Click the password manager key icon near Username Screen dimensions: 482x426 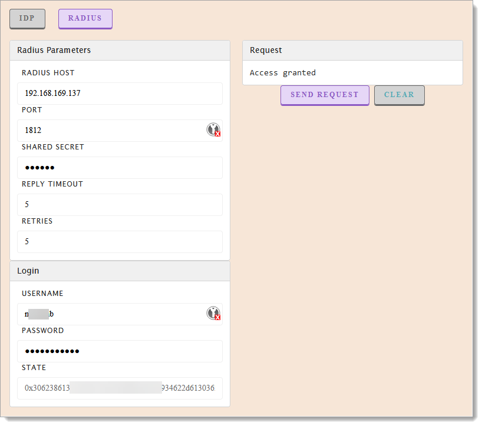pyautogui.click(x=213, y=313)
